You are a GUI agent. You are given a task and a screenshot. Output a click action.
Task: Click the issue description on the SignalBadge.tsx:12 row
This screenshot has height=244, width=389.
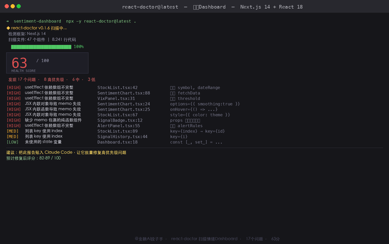pos(53,120)
